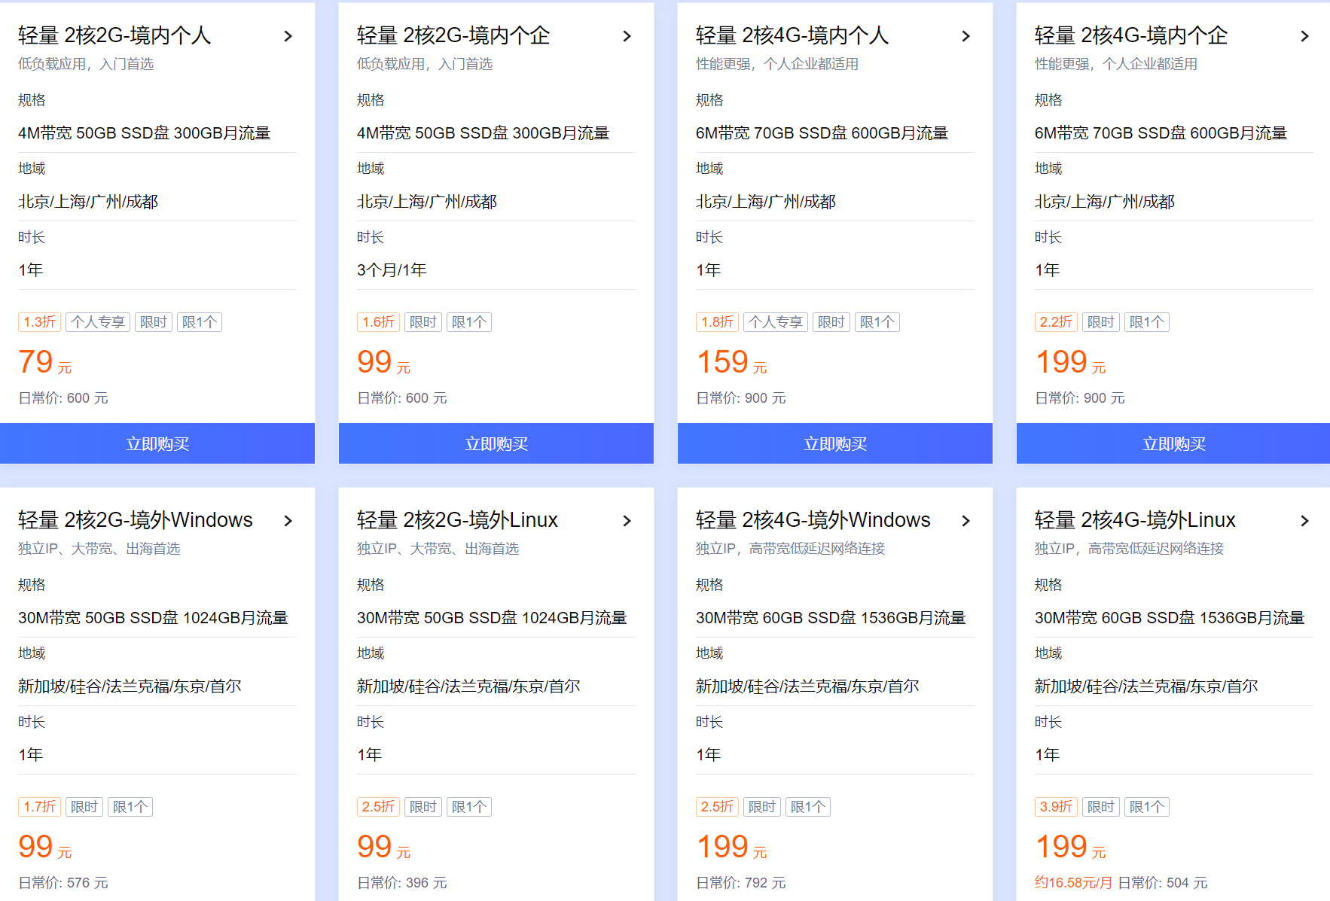Click 立即购买 under the 159元 plan

[x=835, y=443]
